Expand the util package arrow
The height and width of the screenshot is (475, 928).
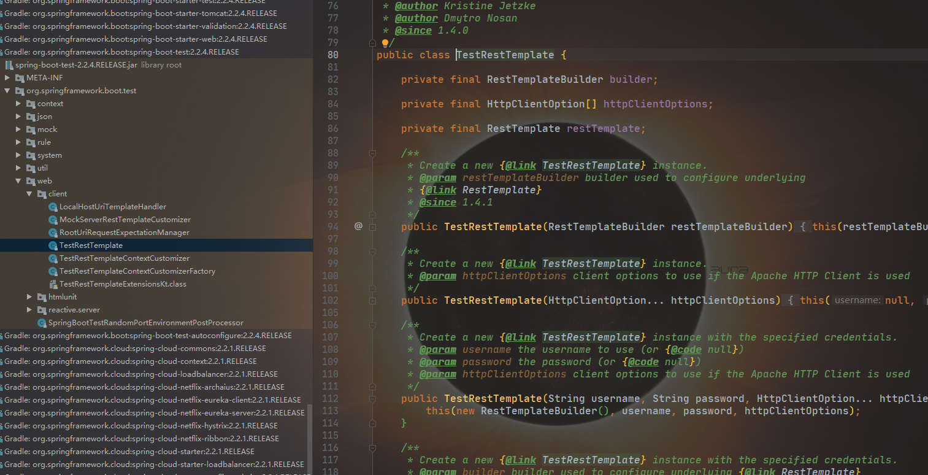pyautogui.click(x=18, y=168)
